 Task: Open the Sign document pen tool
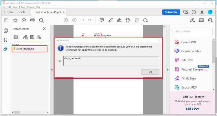(119, 20)
